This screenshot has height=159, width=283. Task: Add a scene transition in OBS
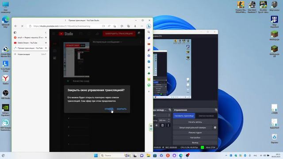(157, 125)
